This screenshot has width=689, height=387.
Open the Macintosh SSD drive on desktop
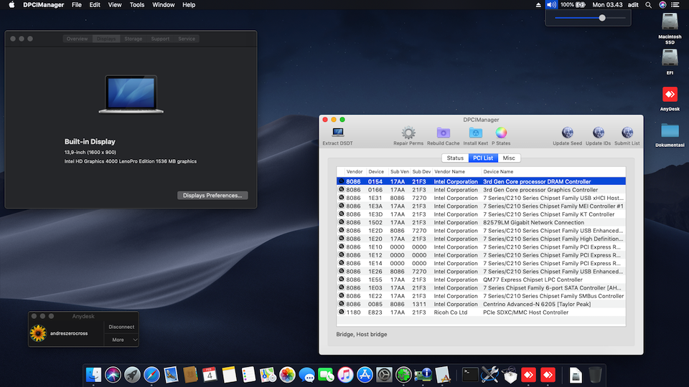670,29
